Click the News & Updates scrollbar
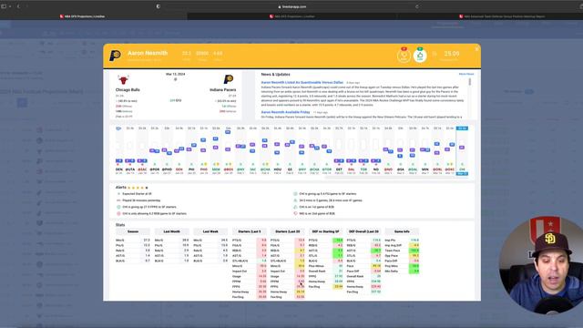The image size is (583, 328). point(470,82)
